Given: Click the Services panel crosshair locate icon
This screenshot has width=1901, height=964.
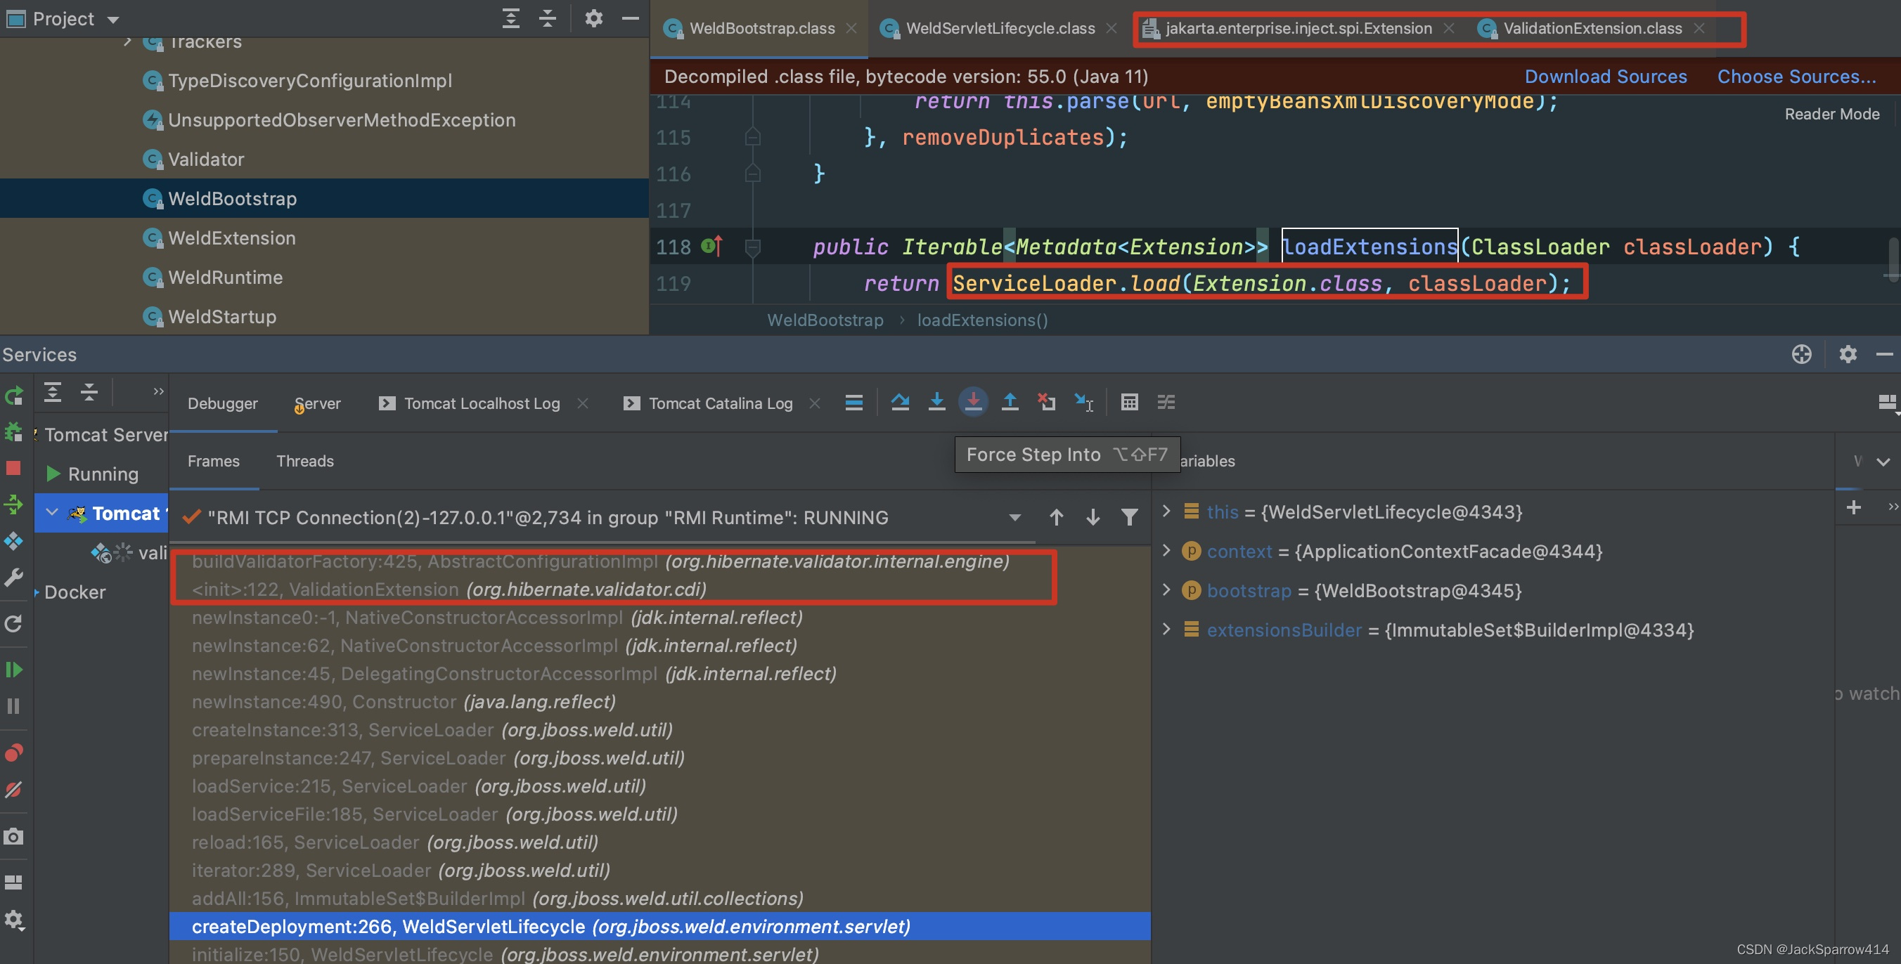Looking at the screenshot, I should coord(1801,355).
